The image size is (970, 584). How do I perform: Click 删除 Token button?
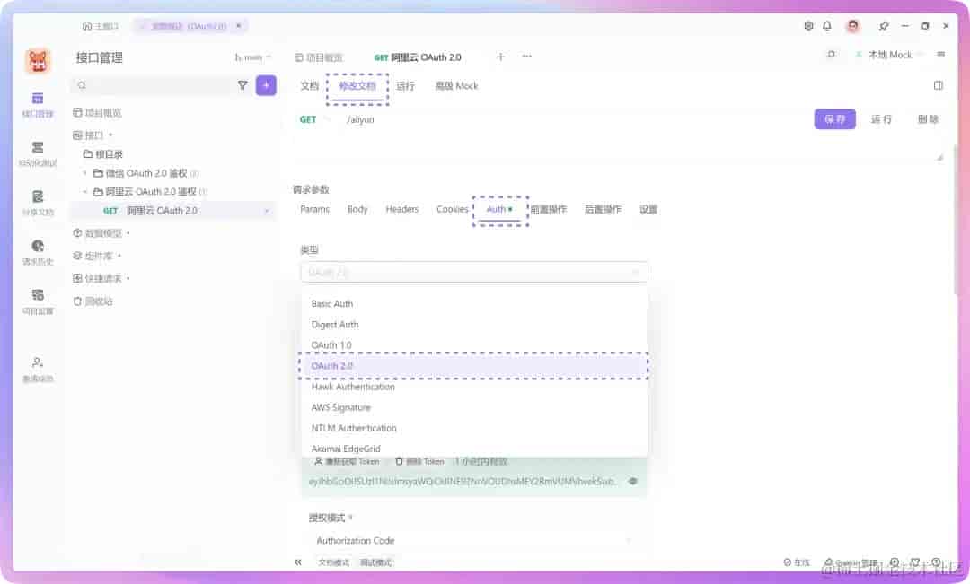(x=420, y=462)
